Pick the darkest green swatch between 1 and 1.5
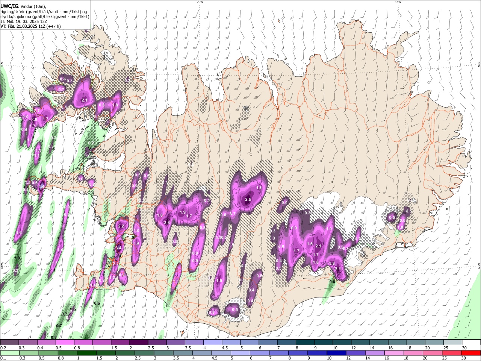The image size is (481, 361). click(86, 353)
